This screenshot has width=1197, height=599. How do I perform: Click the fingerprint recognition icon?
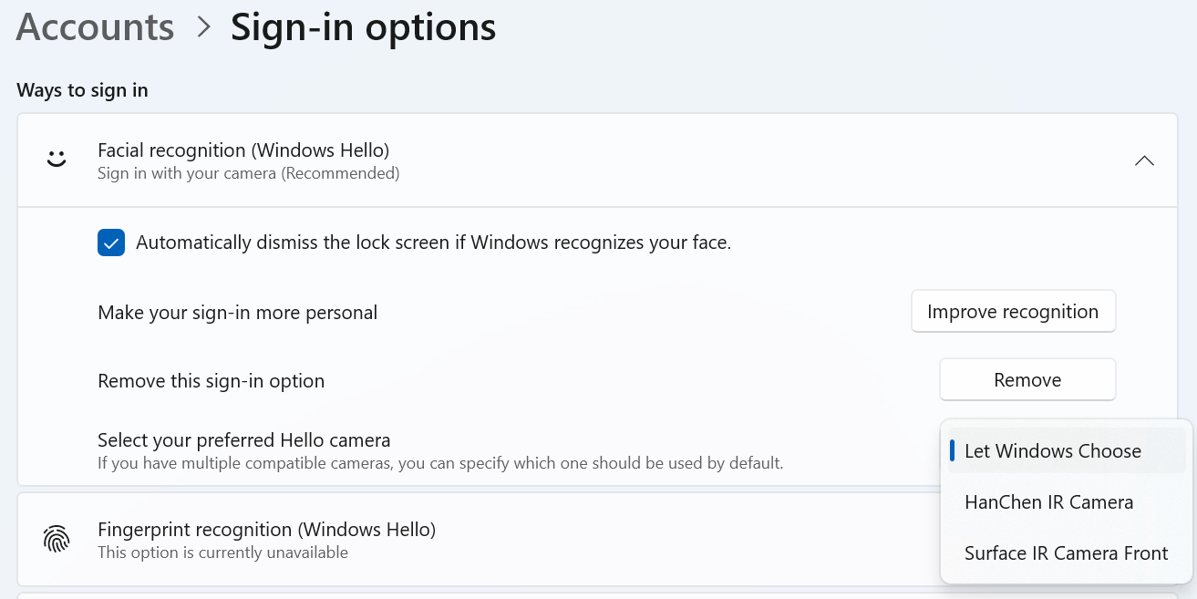tap(57, 539)
